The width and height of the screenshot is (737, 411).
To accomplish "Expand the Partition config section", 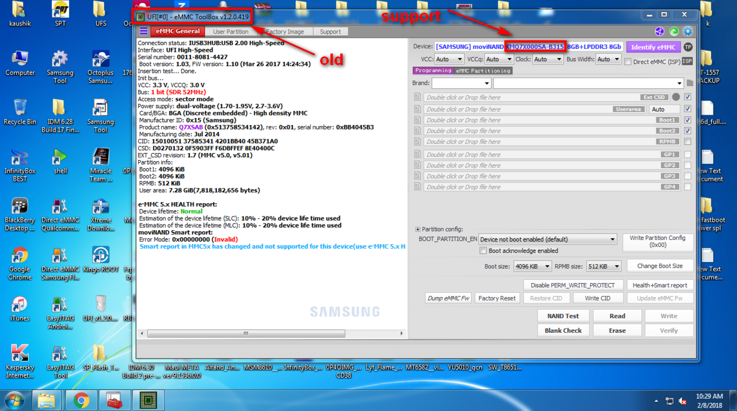I will (x=417, y=230).
